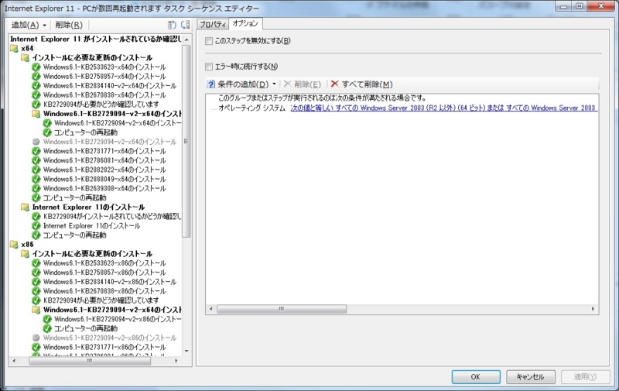Screen dimensions: 619x391
Task: Click the question mark icon of 条件の追加
Action: (x=211, y=84)
